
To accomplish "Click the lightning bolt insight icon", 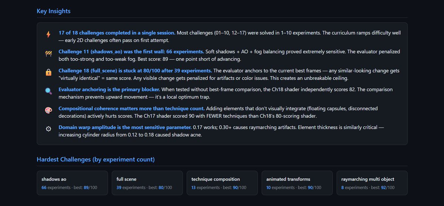I will point(48,34).
